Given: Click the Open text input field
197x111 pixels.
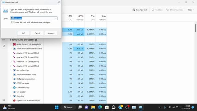Looking at the screenshot, I should point(34,18).
